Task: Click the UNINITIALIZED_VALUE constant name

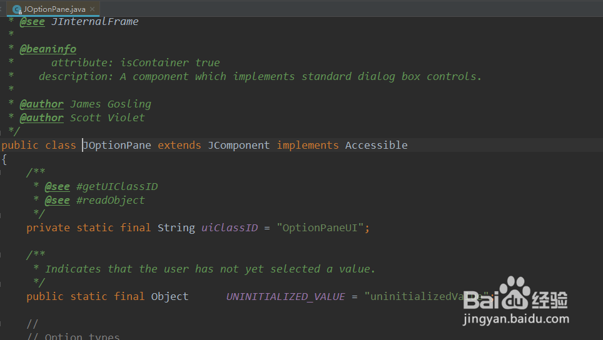Action: coord(285,296)
